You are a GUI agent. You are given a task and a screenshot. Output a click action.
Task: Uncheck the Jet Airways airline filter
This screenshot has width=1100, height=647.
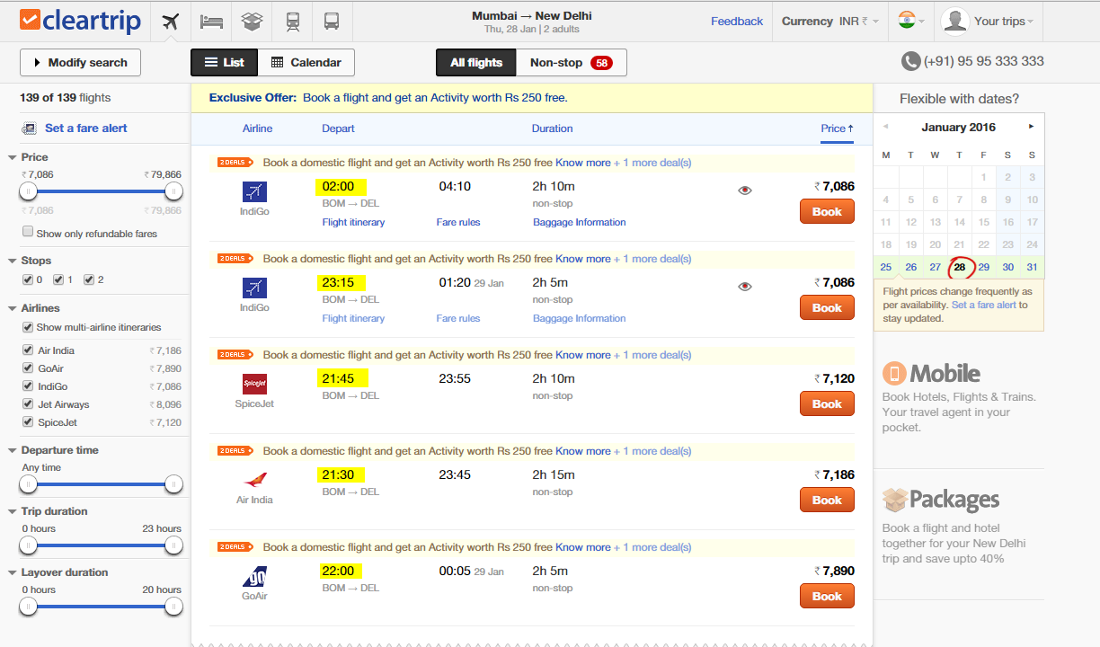pos(28,404)
